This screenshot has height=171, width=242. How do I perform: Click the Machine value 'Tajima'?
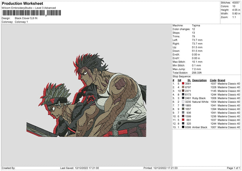tap(196, 25)
